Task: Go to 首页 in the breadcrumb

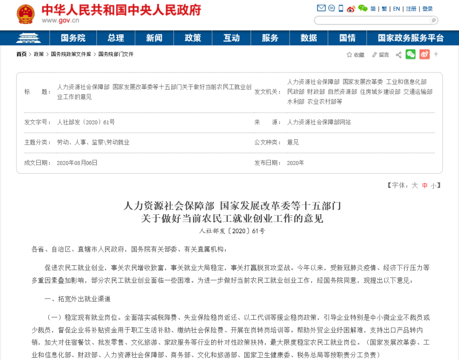Action: tap(22, 54)
